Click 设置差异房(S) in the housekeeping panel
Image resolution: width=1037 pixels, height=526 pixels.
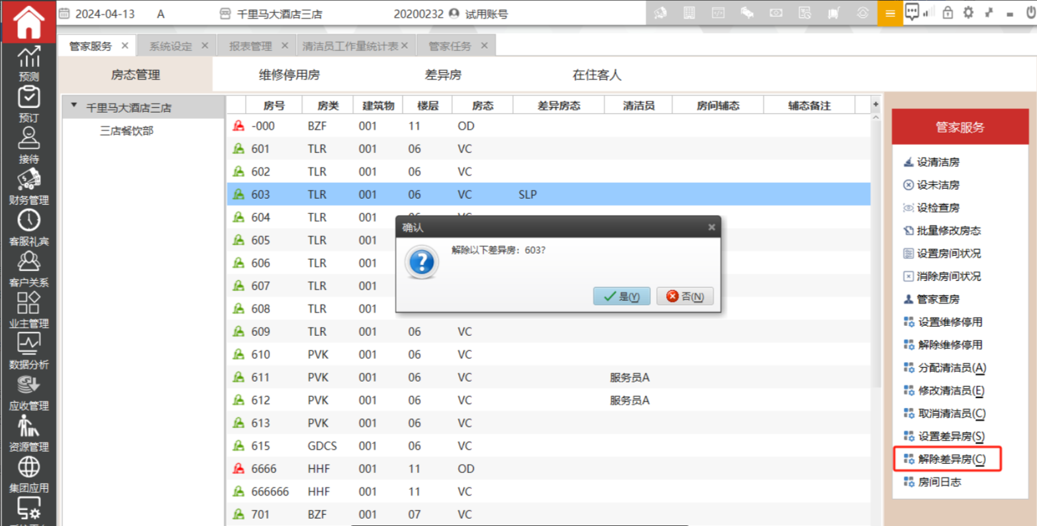[x=950, y=436]
